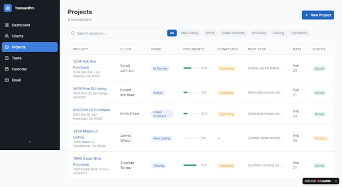Click the In Escrow stage badge
342x187 pixels.
[160, 68]
